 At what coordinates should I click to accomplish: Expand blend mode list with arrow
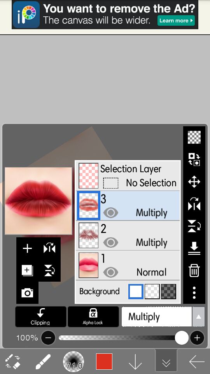198,317
